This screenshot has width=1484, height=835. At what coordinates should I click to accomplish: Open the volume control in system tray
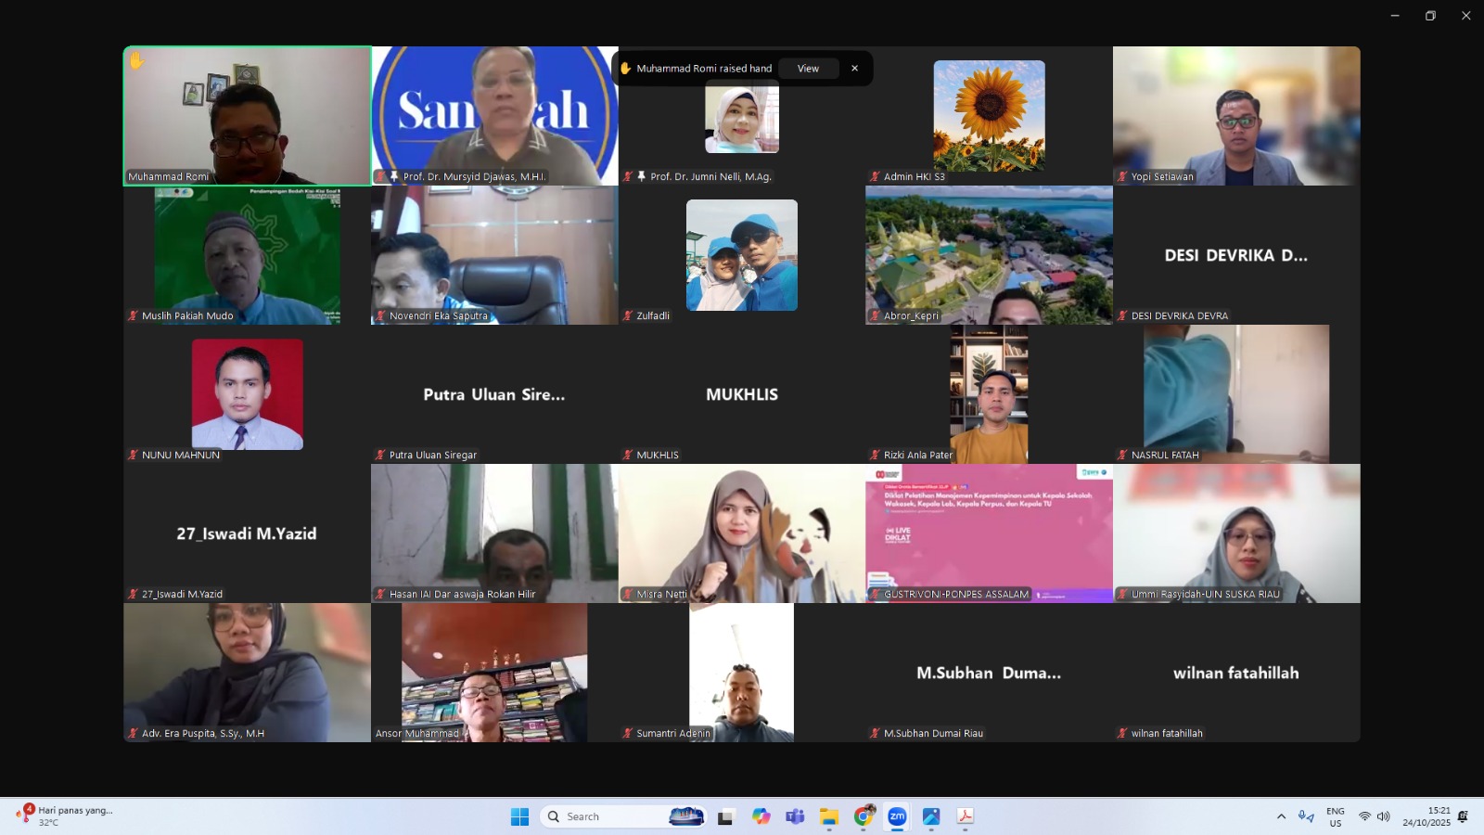coord(1384,816)
